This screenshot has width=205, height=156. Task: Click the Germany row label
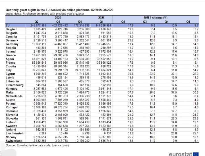12,44
